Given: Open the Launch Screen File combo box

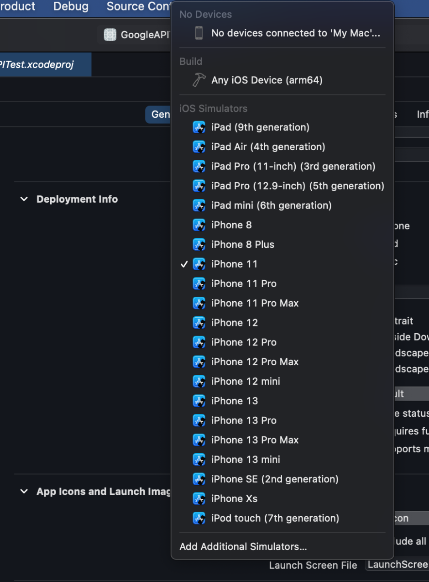Looking at the screenshot, I should 397,565.
